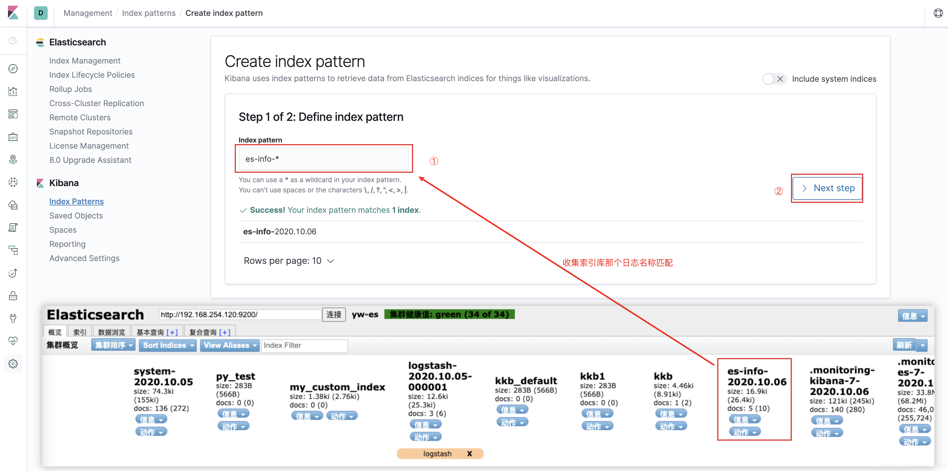Open Maps via the location pin icon
This screenshot has width=948, height=471.
point(13,159)
